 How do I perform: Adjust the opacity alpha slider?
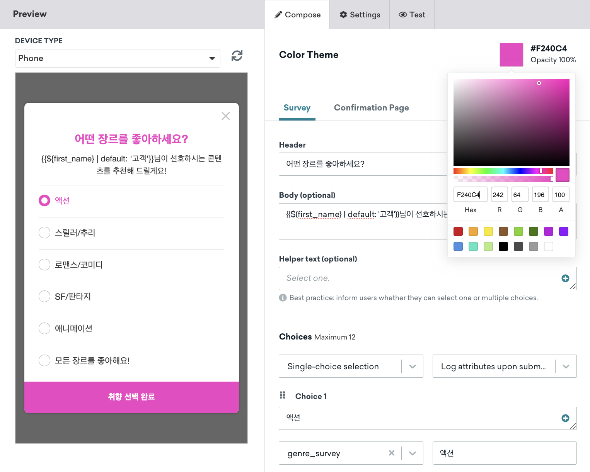[503, 179]
